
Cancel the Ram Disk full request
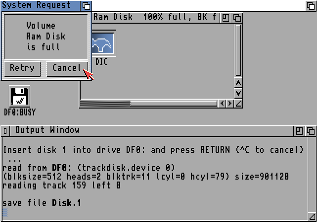pos(68,69)
